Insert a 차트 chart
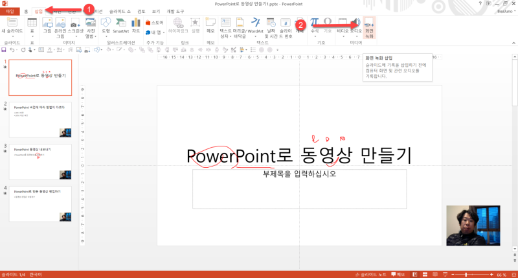Image resolution: width=518 pixels, height=278 pixels. point(136,26)
